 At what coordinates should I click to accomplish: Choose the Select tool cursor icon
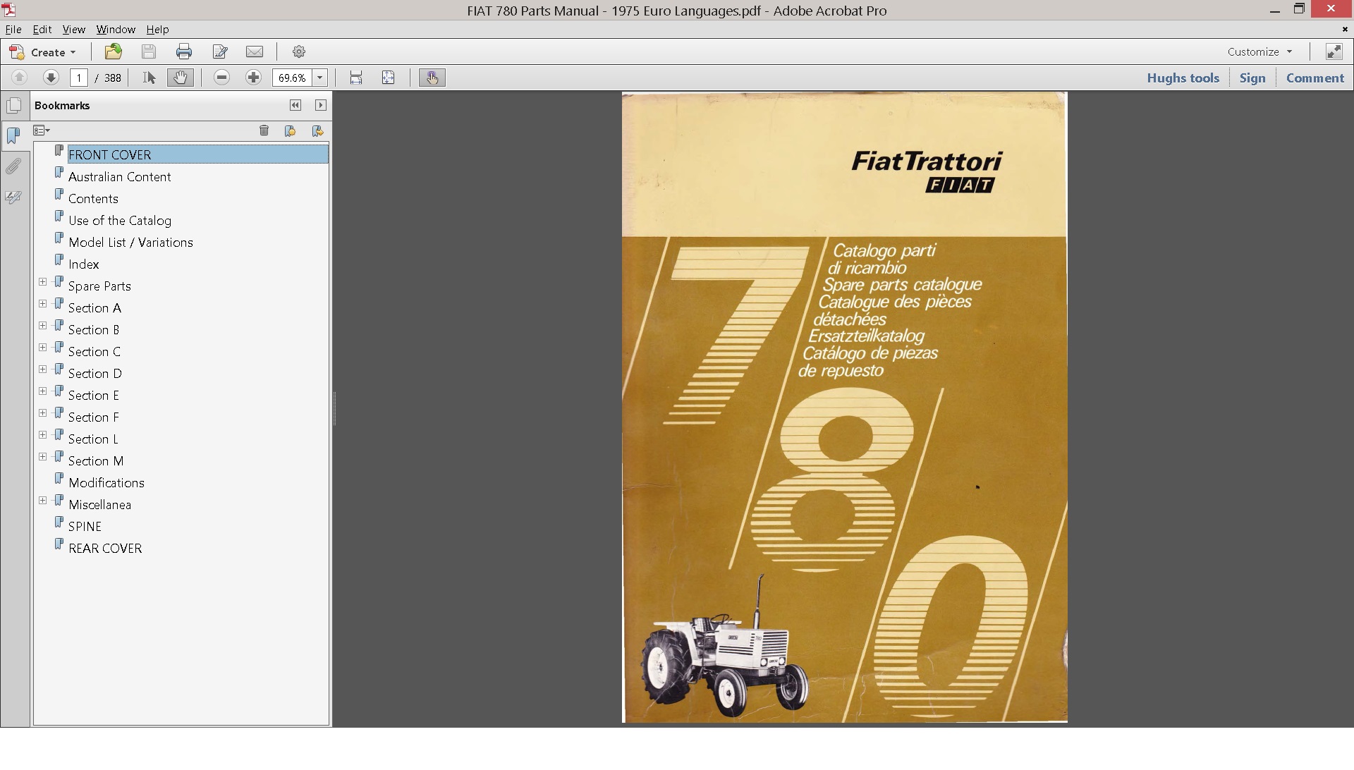click(149, 78)
